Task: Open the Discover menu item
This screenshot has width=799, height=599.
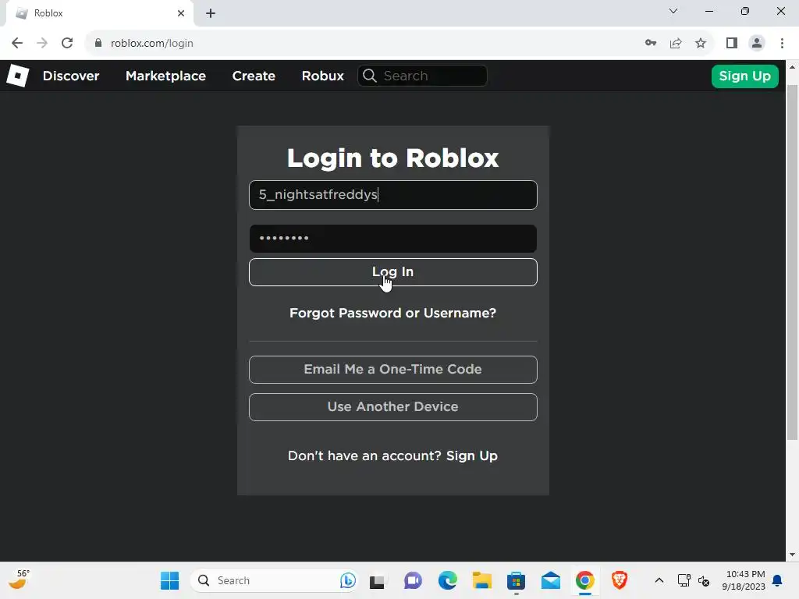Action: 71,76
